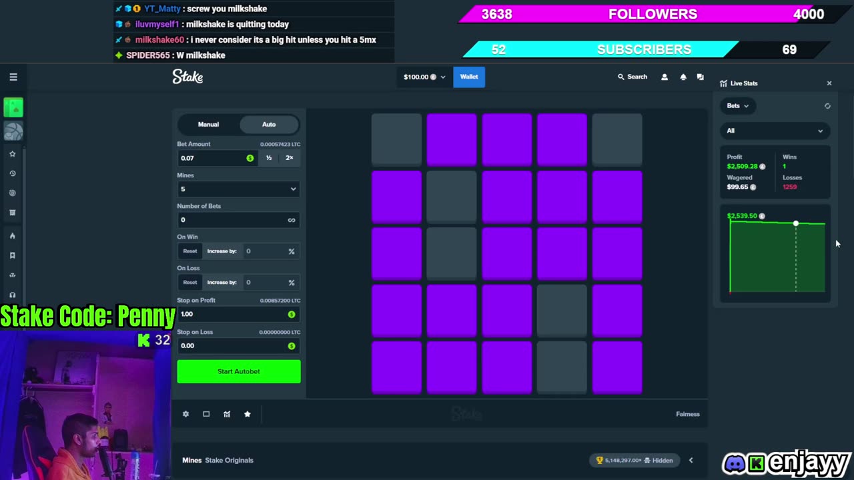Viewport: 854px width, 480px height.
Task: Open the Bets dropdown in Live Stats
Action: point(737,106)
